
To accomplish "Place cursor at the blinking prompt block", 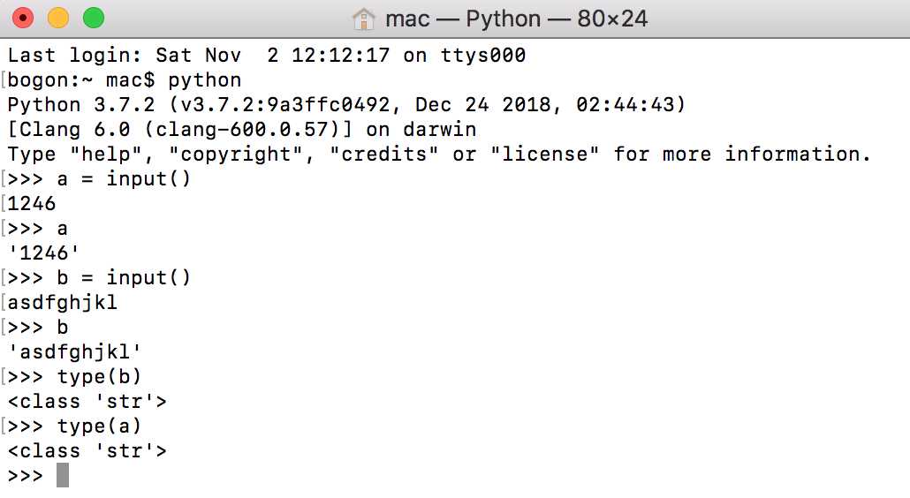I will (63, 475).
